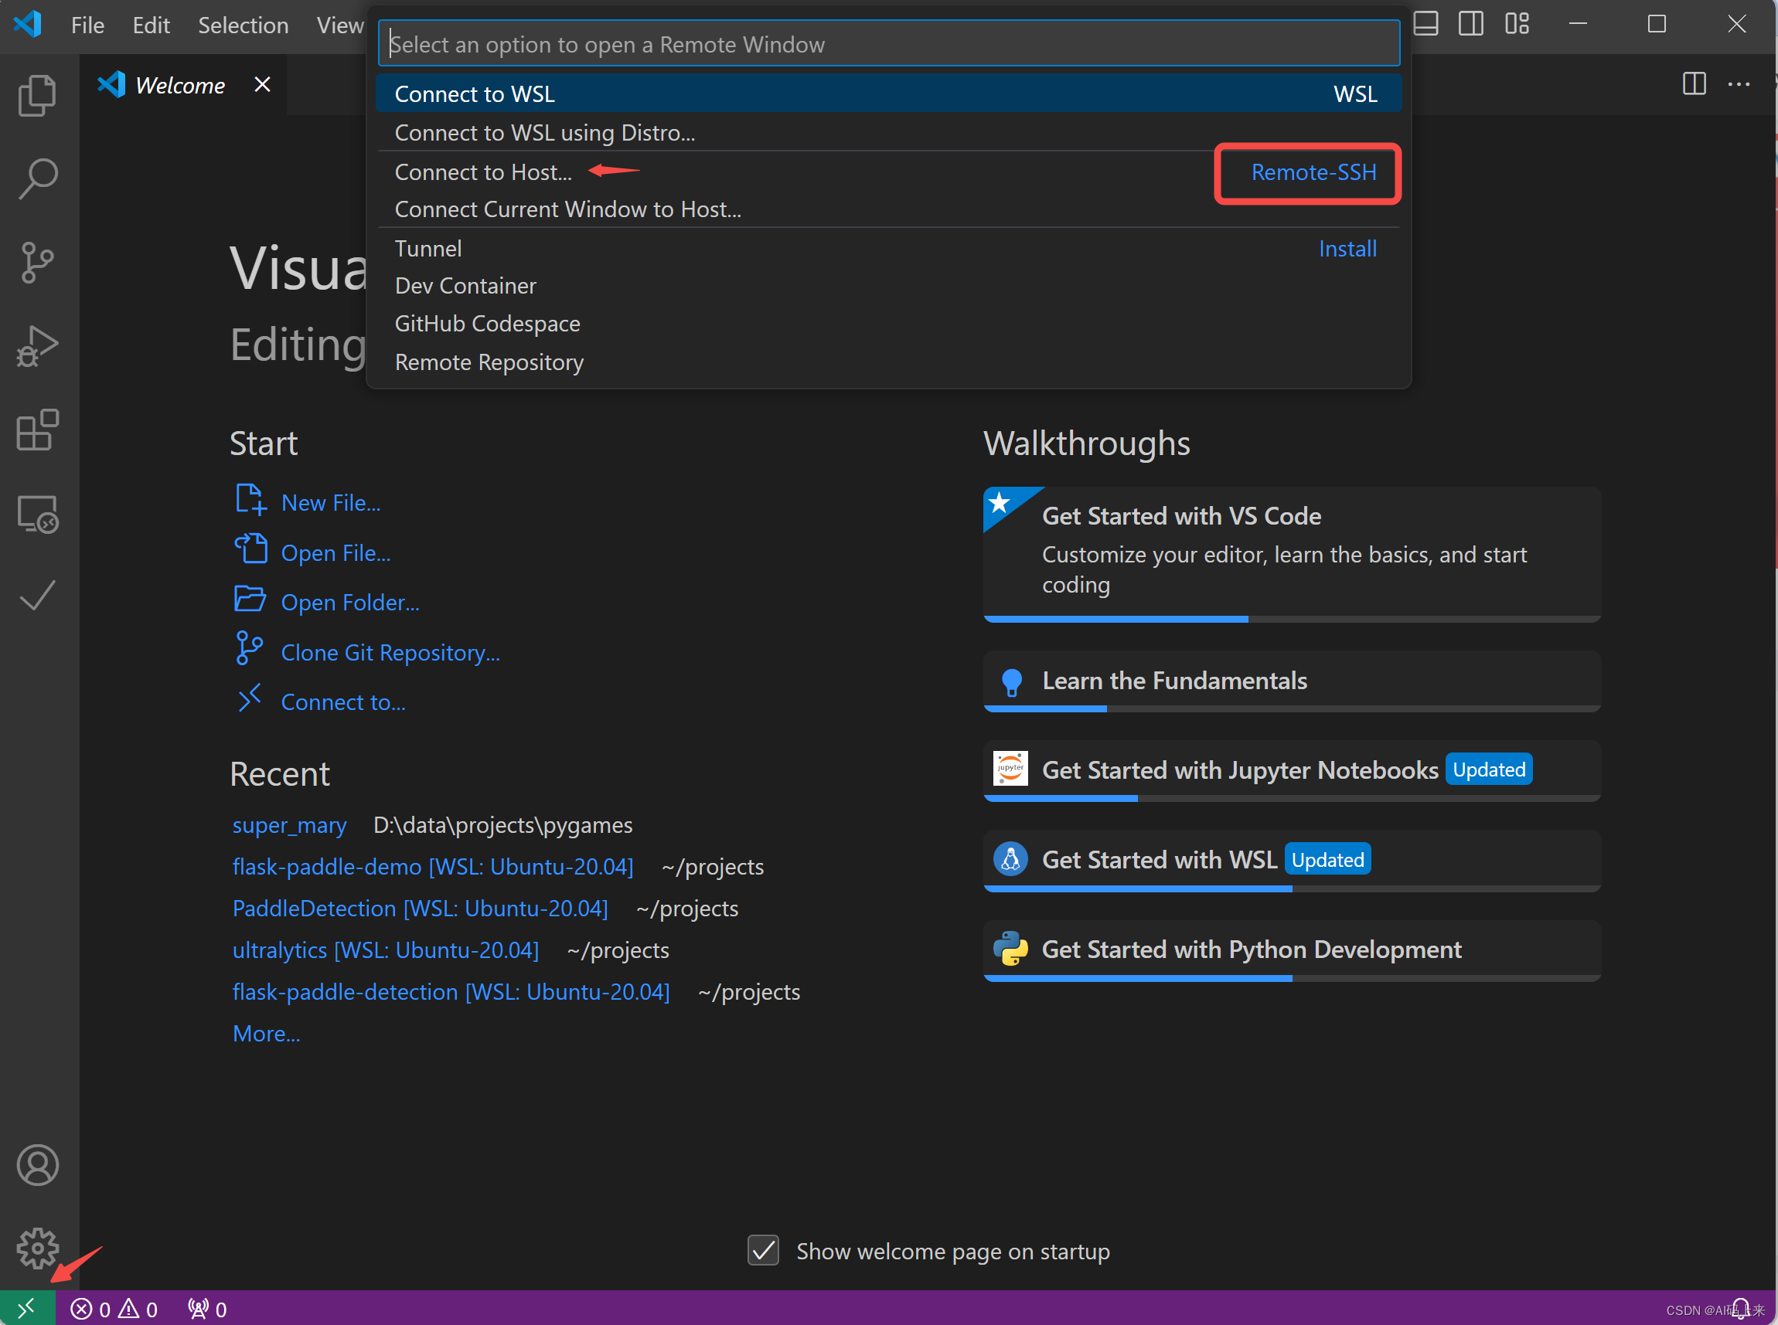Screen dimensions: 1778x1325
Task: Open the editor More Actions ellipsis
Action: point(1739,84)
